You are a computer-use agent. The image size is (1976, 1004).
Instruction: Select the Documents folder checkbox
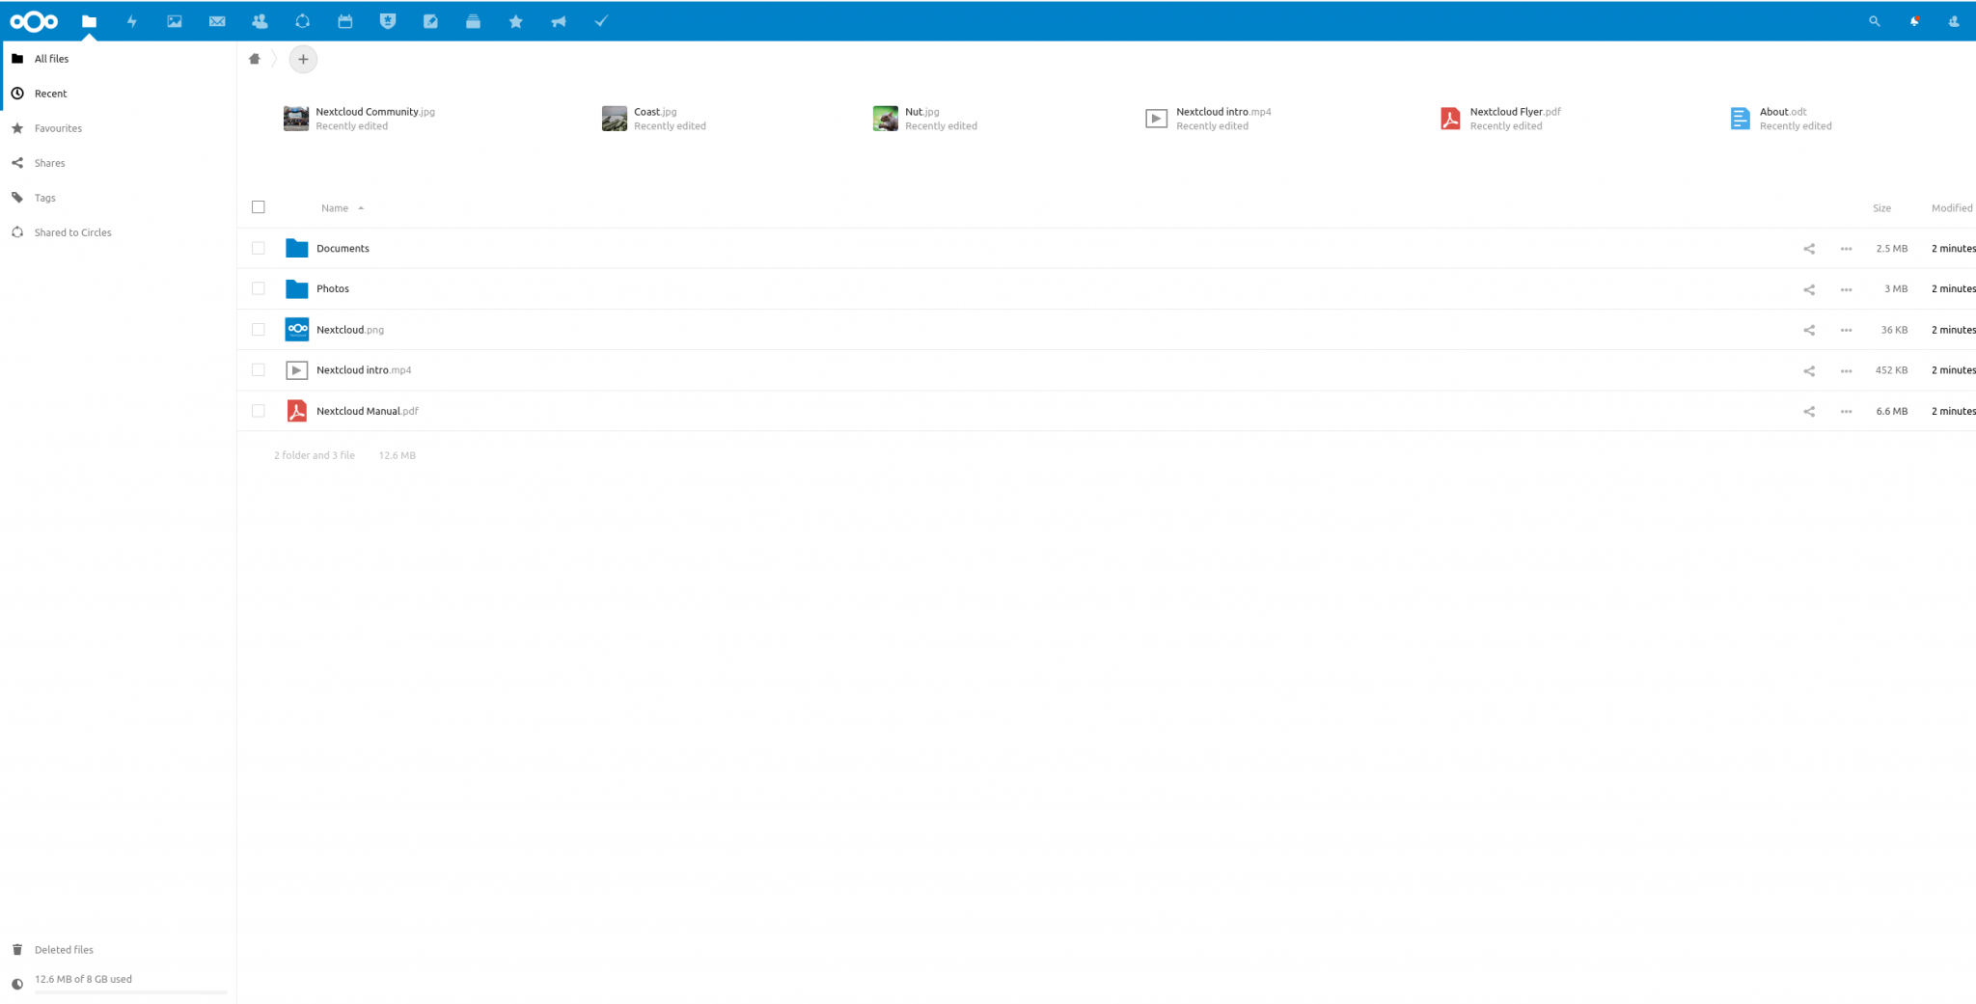pos(259,248)
